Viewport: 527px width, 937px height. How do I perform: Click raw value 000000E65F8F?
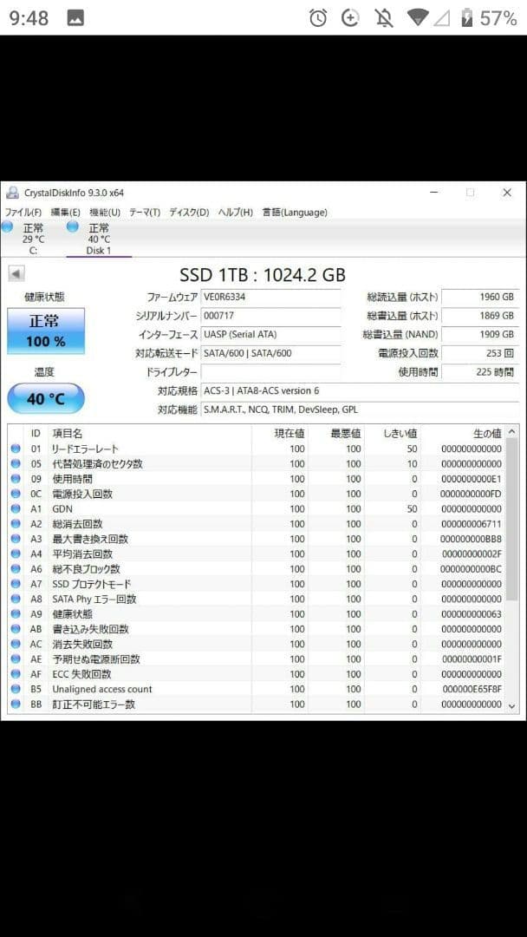point(472,689)
